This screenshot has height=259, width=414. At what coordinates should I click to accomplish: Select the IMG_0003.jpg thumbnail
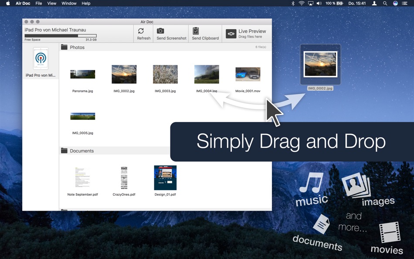pos(165,74)
